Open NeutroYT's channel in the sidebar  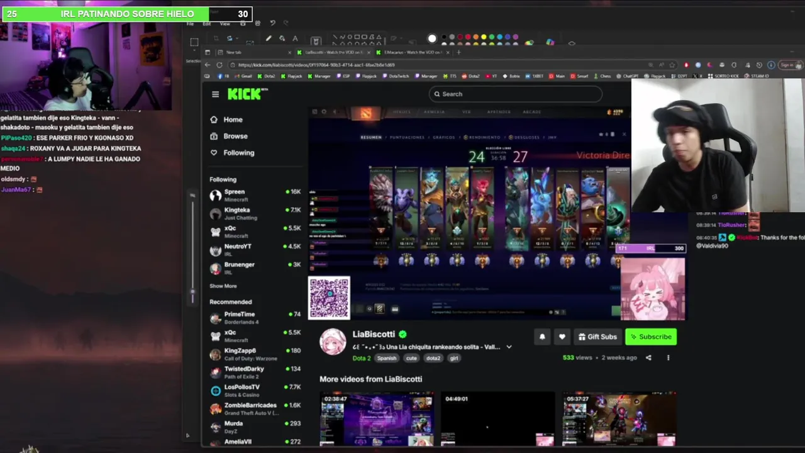(255, 250)
